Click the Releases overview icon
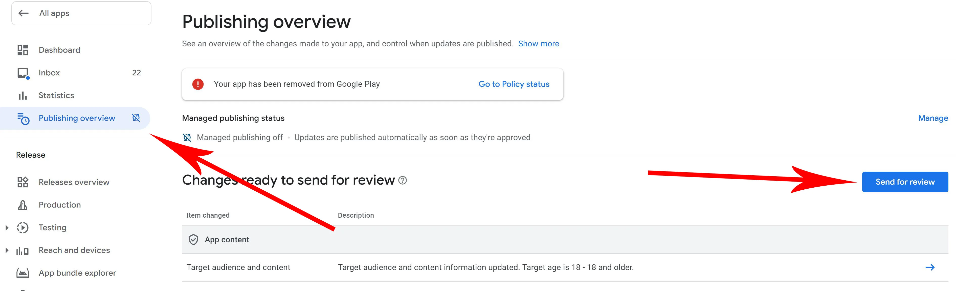 23,182
